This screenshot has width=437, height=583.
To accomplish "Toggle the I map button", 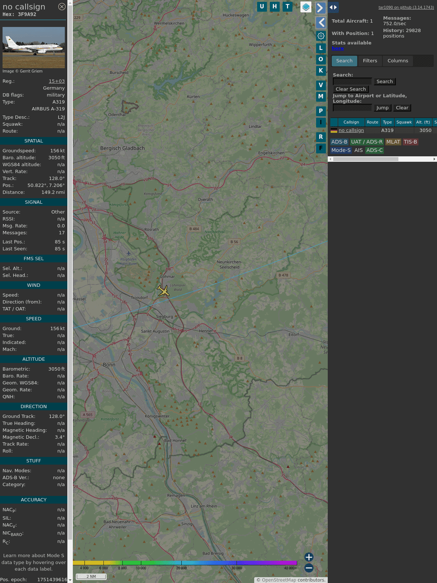I will pyautogui.click(x=321, y=122).
